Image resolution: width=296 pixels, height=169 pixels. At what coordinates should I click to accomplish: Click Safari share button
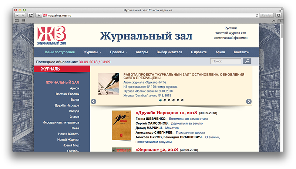pyautogui.click(x=30, y=15)
